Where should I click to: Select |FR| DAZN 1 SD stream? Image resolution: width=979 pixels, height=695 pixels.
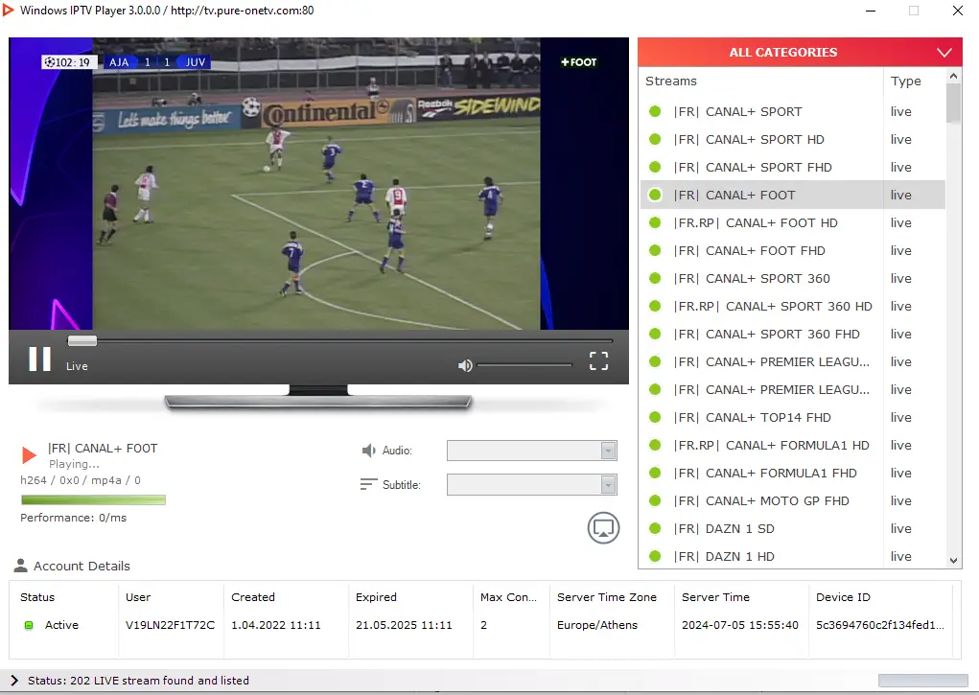point(793,528)
